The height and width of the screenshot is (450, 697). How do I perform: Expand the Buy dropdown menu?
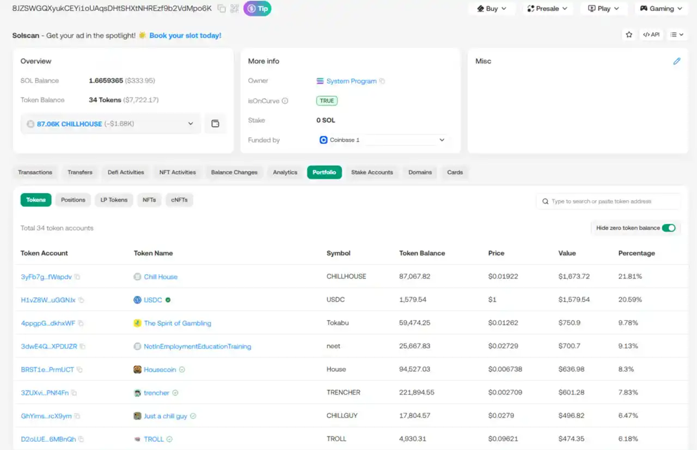click(492, 8)
